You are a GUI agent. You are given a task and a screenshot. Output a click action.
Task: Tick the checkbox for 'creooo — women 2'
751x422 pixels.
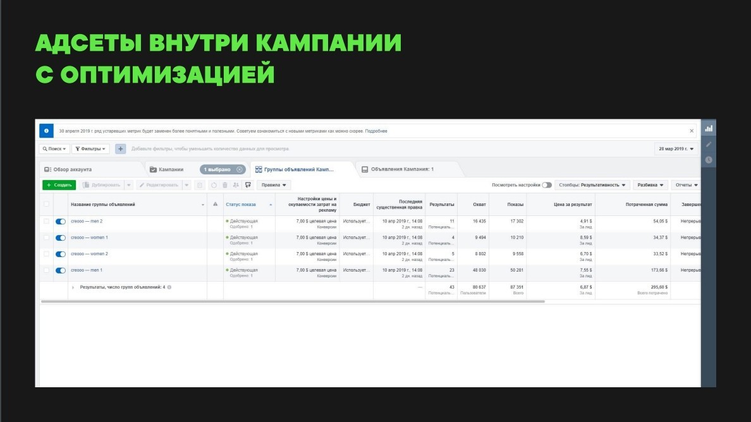tap(46, 253)
